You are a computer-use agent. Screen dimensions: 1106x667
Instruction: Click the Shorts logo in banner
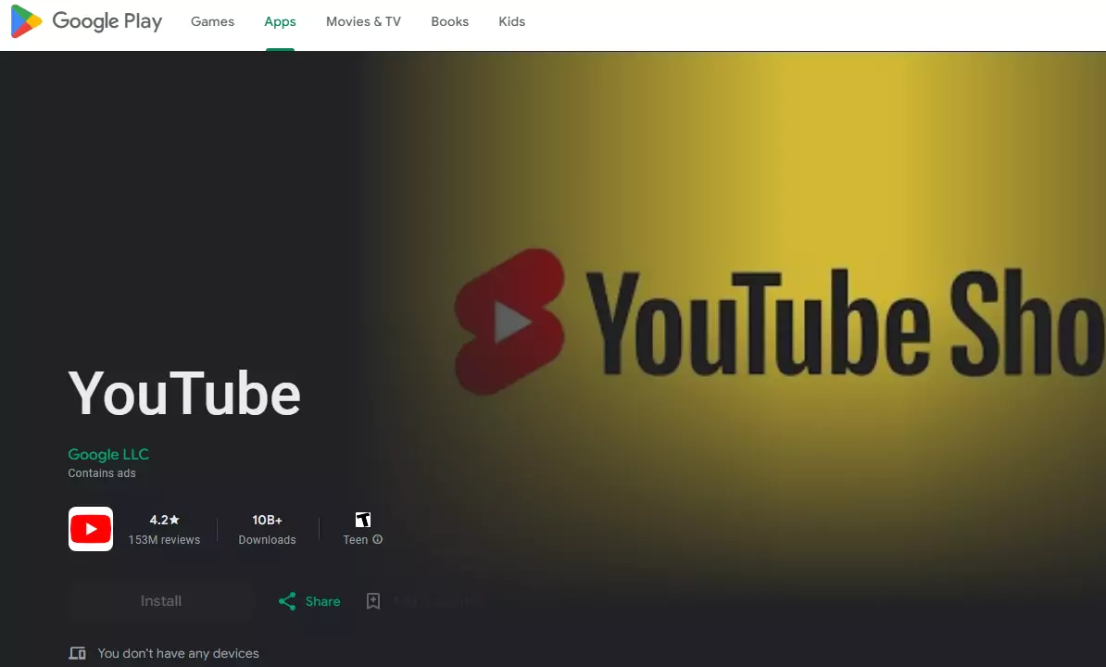click(510, 321)
